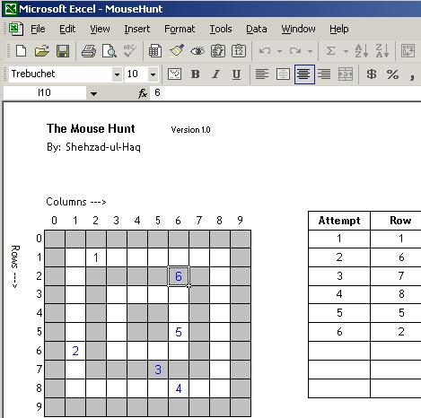Open Print Preview with the magnifier page icon

110,51
